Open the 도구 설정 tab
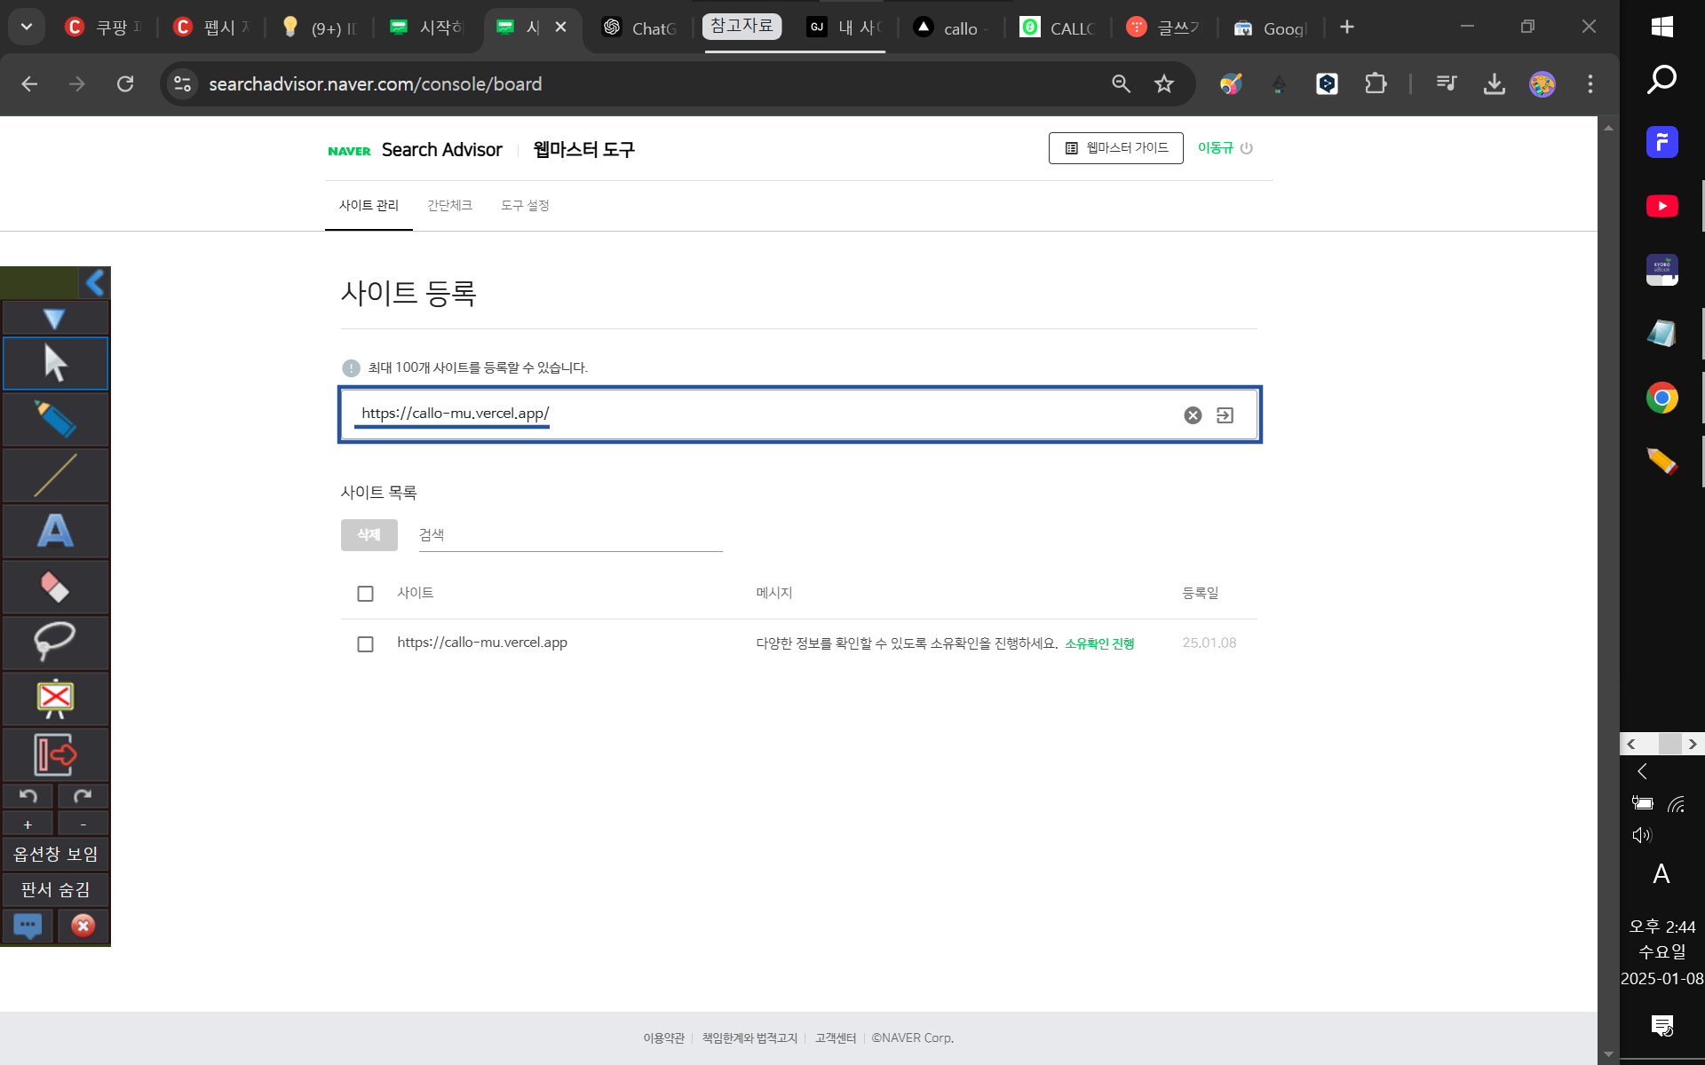Viewport: 1705px width, 1065px height. pyautogui.click(x=525, y=205)
